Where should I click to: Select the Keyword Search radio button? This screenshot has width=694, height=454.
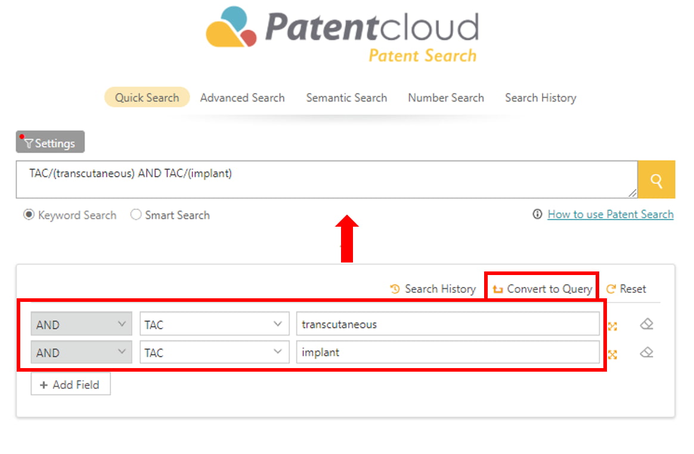tap(29, 215)
